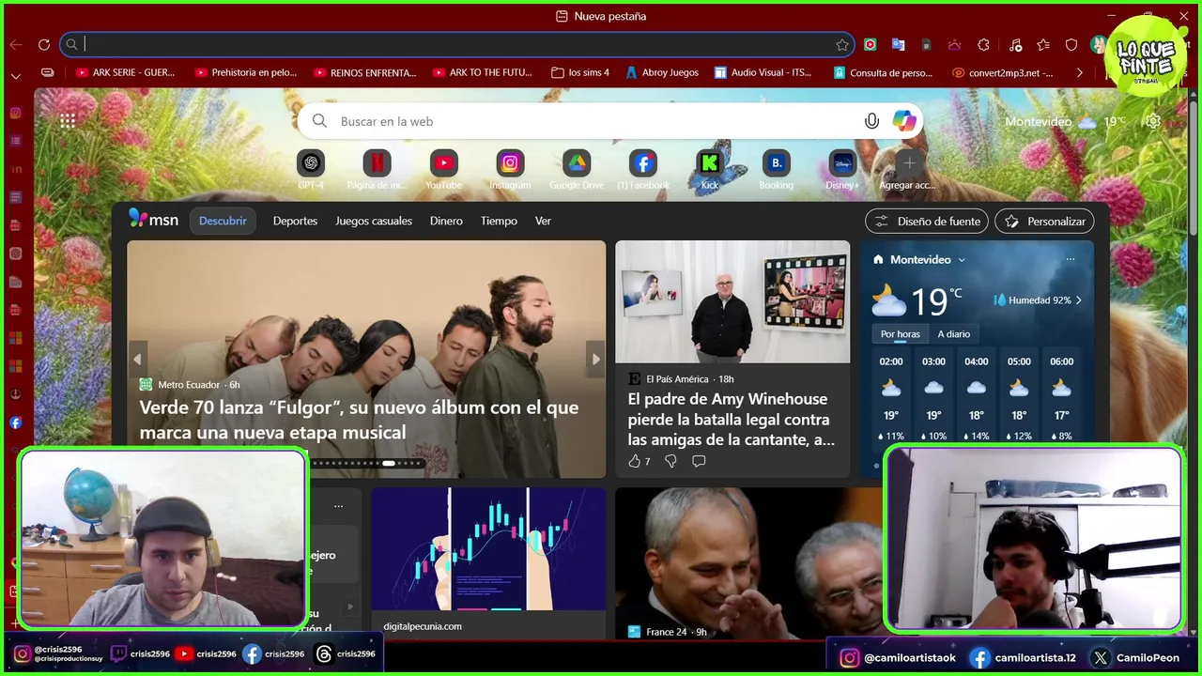Go back to the previous page
Viewport: 1202px width, 676px height.
click(x=16, y=44)
